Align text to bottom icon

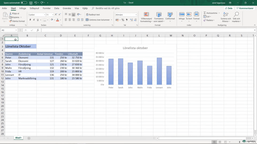pyautogui.click(x=74, y=14)
